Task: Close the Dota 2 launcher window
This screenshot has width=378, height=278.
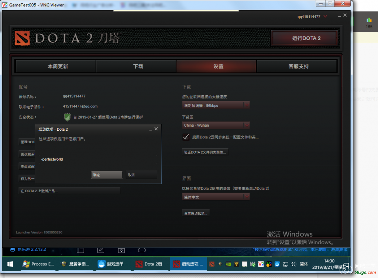Action: coord(345,15)
